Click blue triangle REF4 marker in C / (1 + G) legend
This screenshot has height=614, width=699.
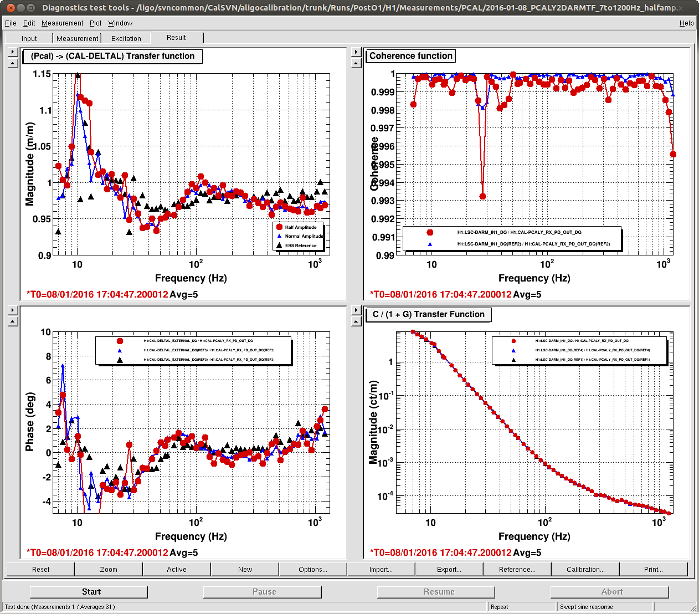pos(513,350)
